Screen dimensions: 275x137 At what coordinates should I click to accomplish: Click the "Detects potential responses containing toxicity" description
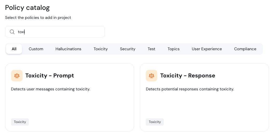coord(190,89)
